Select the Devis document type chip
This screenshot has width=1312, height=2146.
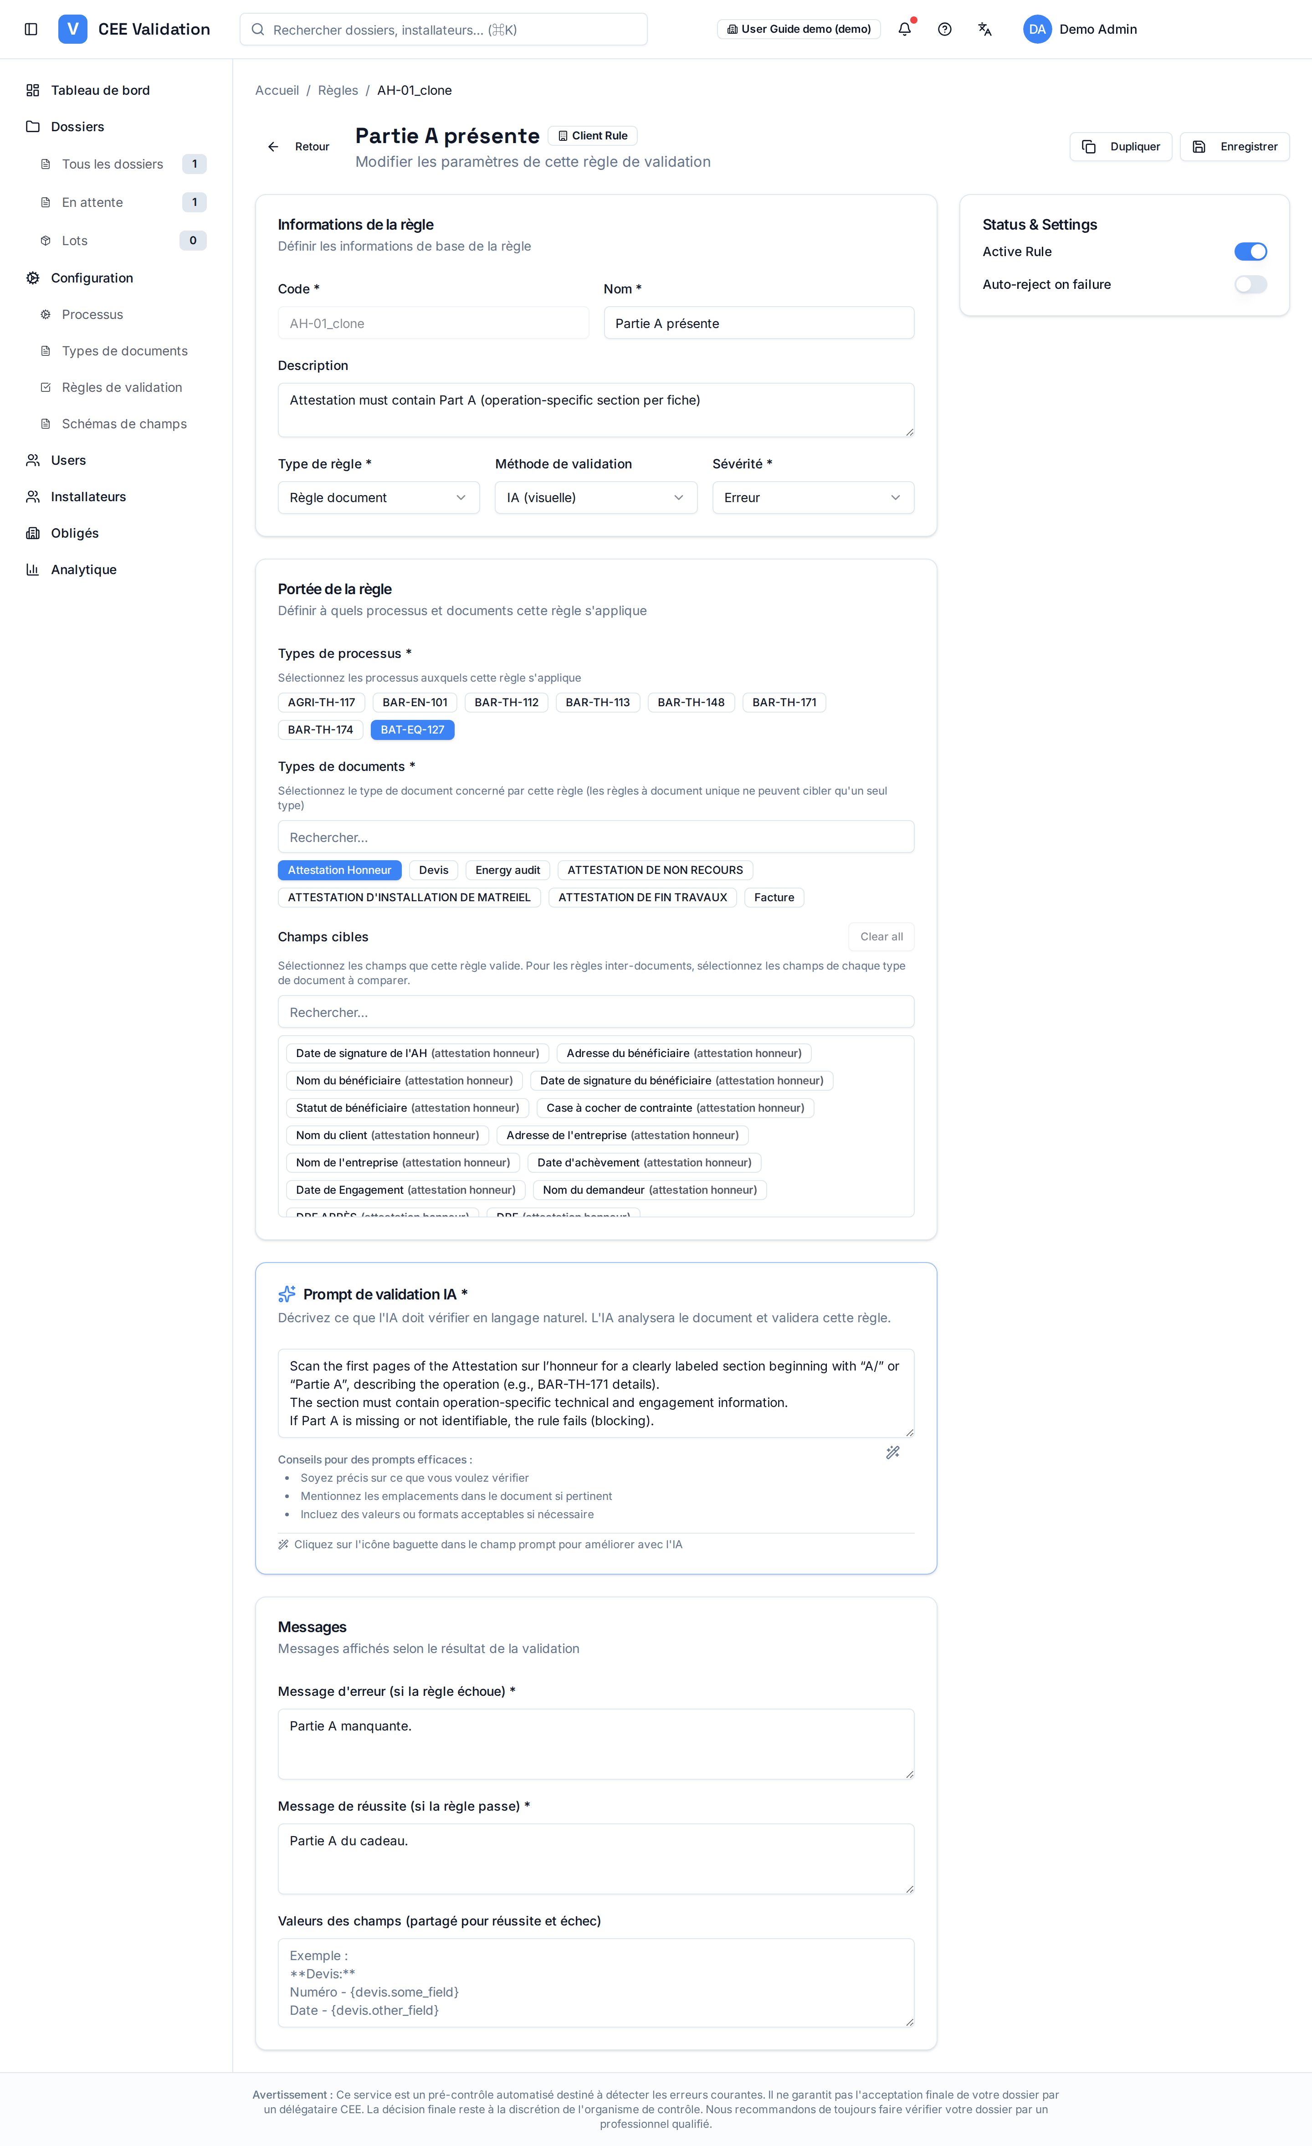(434, 870)
